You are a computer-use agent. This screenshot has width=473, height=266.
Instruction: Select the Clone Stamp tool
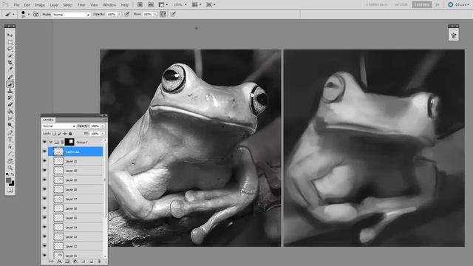(x=10, y=91)
